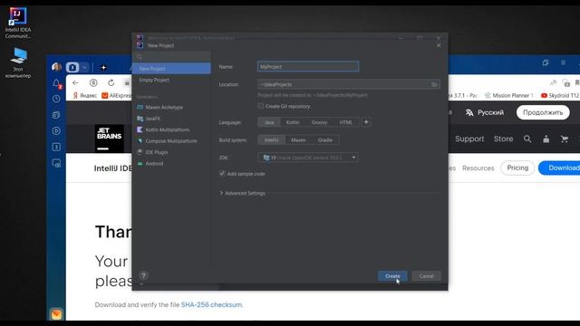
Task: Open help with question mark button
Action: tap(143, 275)
